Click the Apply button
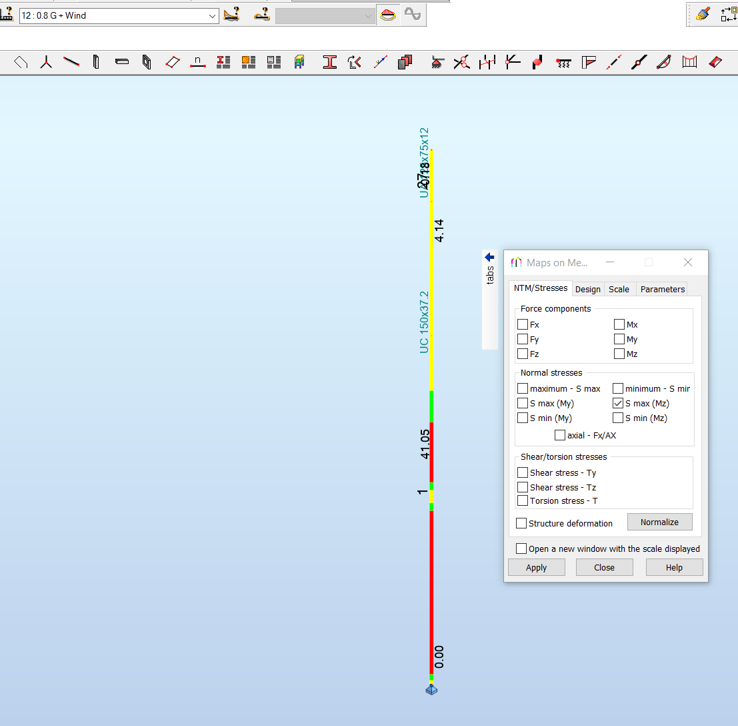 click(x=536, y=567)
